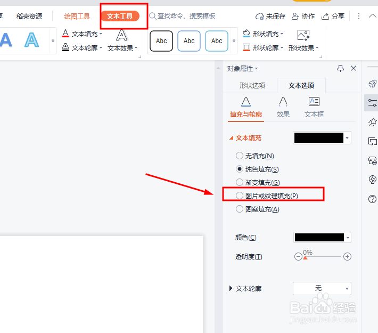Expand the 文本轮廓 section

tap(231, 288)
